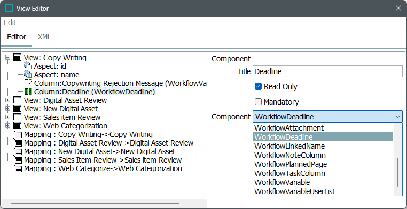Click the Digital Asset Review view icon

[18, 100]
